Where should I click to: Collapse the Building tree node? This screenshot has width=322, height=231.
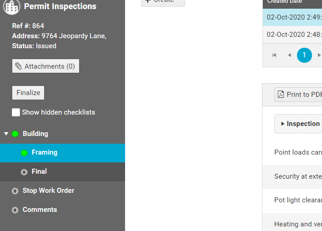click(6, 134)
